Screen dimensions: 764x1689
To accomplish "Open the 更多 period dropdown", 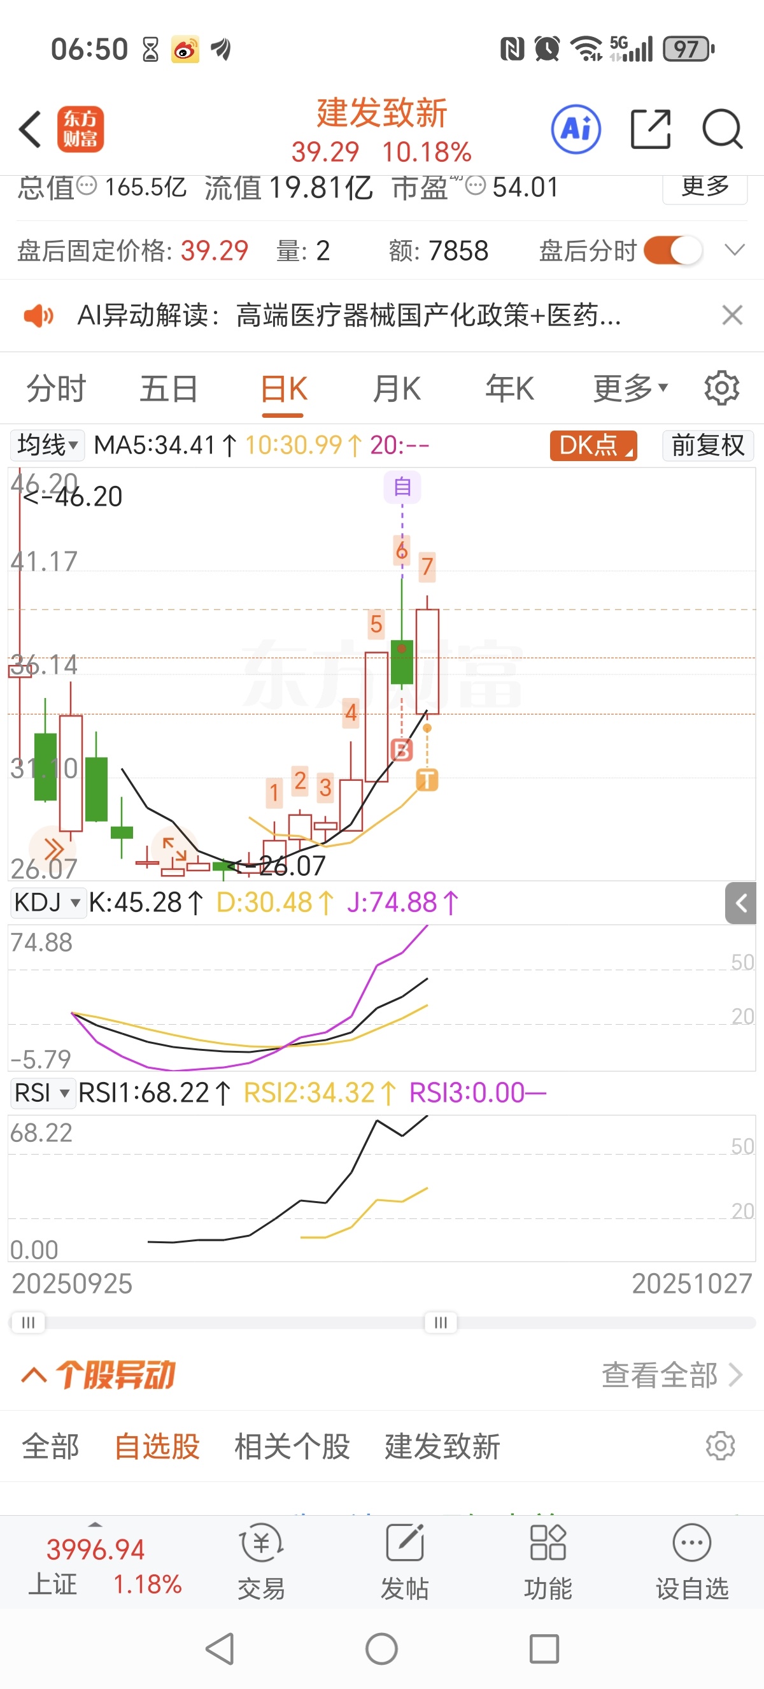I will click(630, 388).
